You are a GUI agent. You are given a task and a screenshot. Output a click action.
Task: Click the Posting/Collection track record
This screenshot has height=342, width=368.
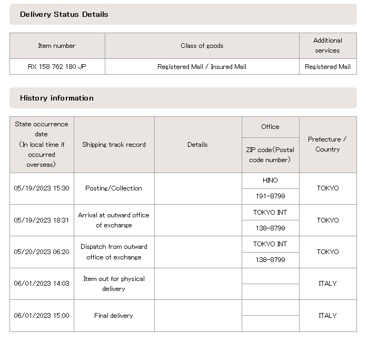[114, 188]
